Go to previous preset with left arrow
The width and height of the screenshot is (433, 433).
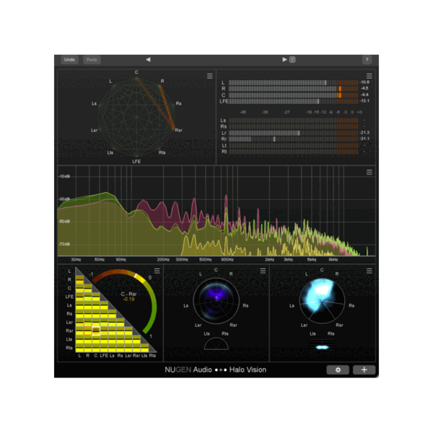point(148,60)
